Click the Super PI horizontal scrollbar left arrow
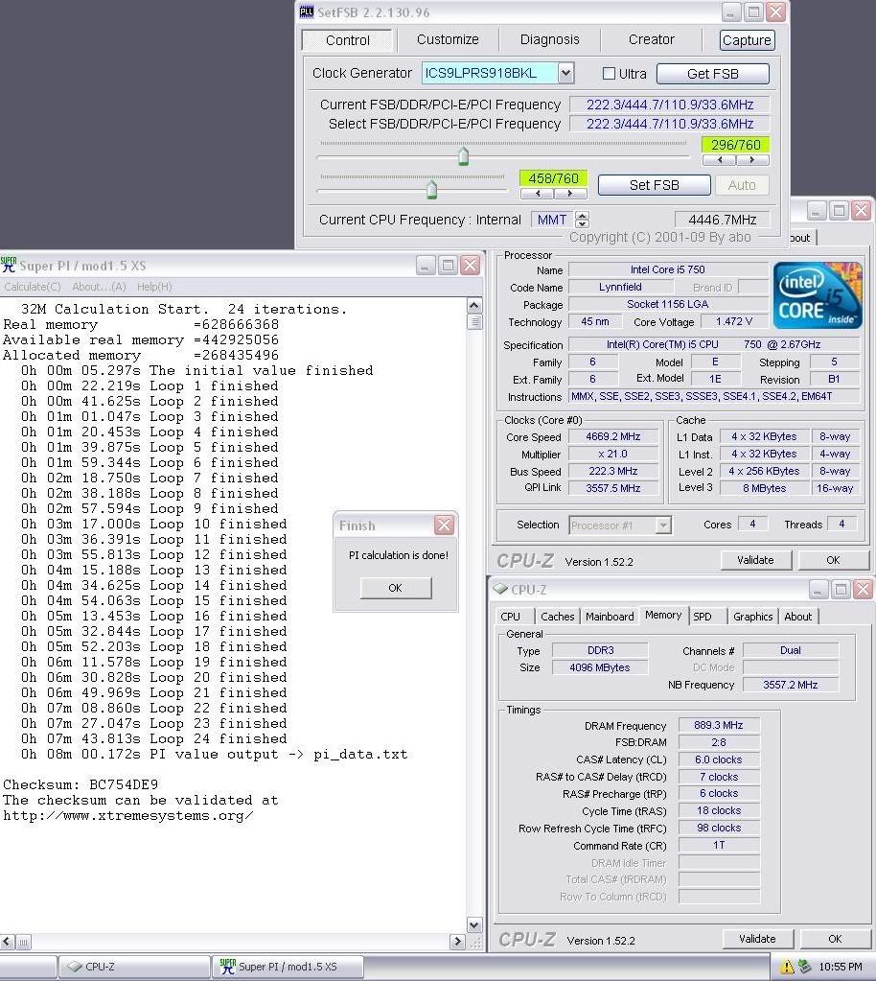The image size is (876, 981). tap(8, 941)
